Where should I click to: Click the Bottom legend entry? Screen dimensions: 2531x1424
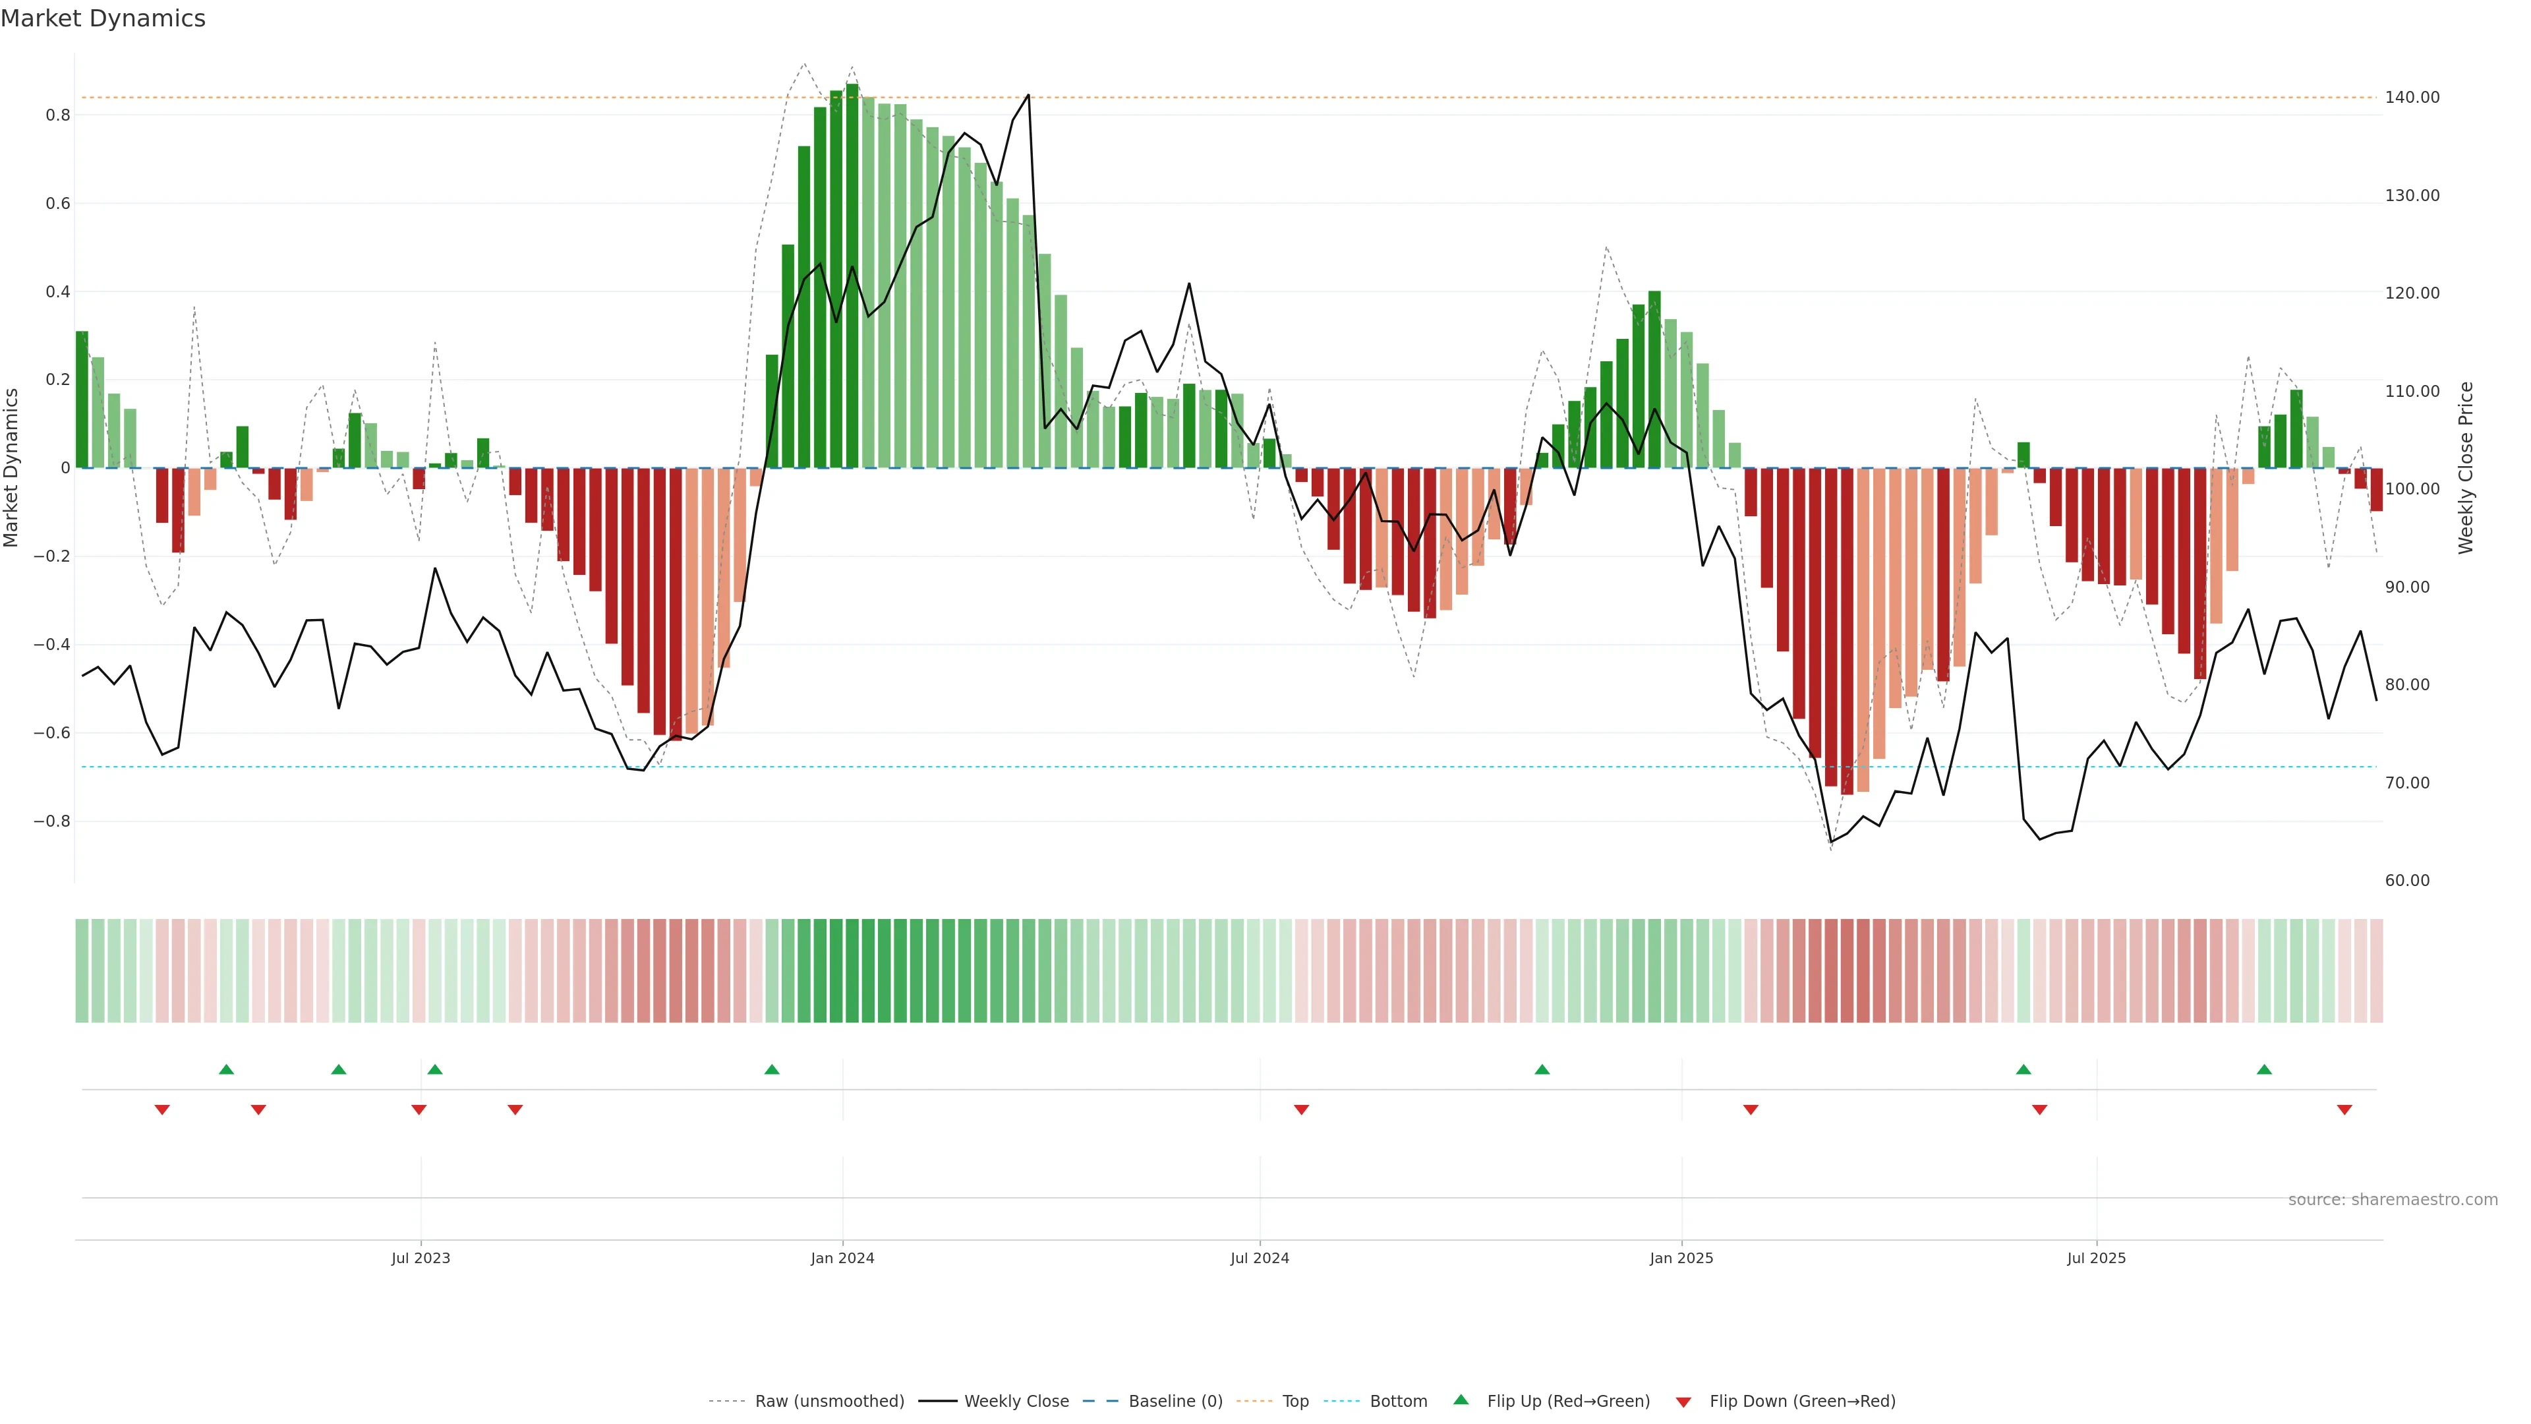point(1398,1402)
